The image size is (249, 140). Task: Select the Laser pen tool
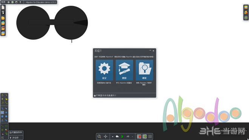[x=2, y=134]
